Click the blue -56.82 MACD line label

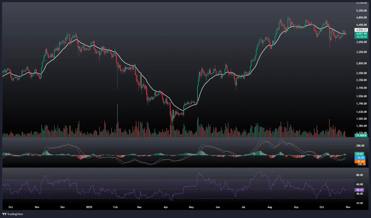(360, 158)
